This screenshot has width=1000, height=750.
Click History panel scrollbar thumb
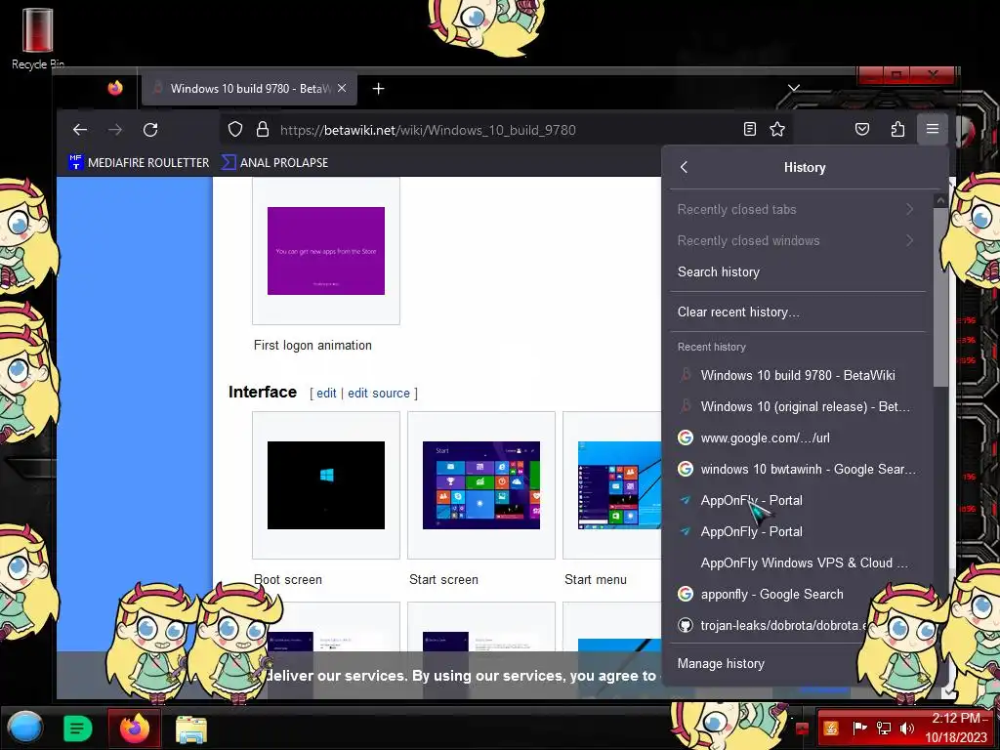click(x=940, y=297)
